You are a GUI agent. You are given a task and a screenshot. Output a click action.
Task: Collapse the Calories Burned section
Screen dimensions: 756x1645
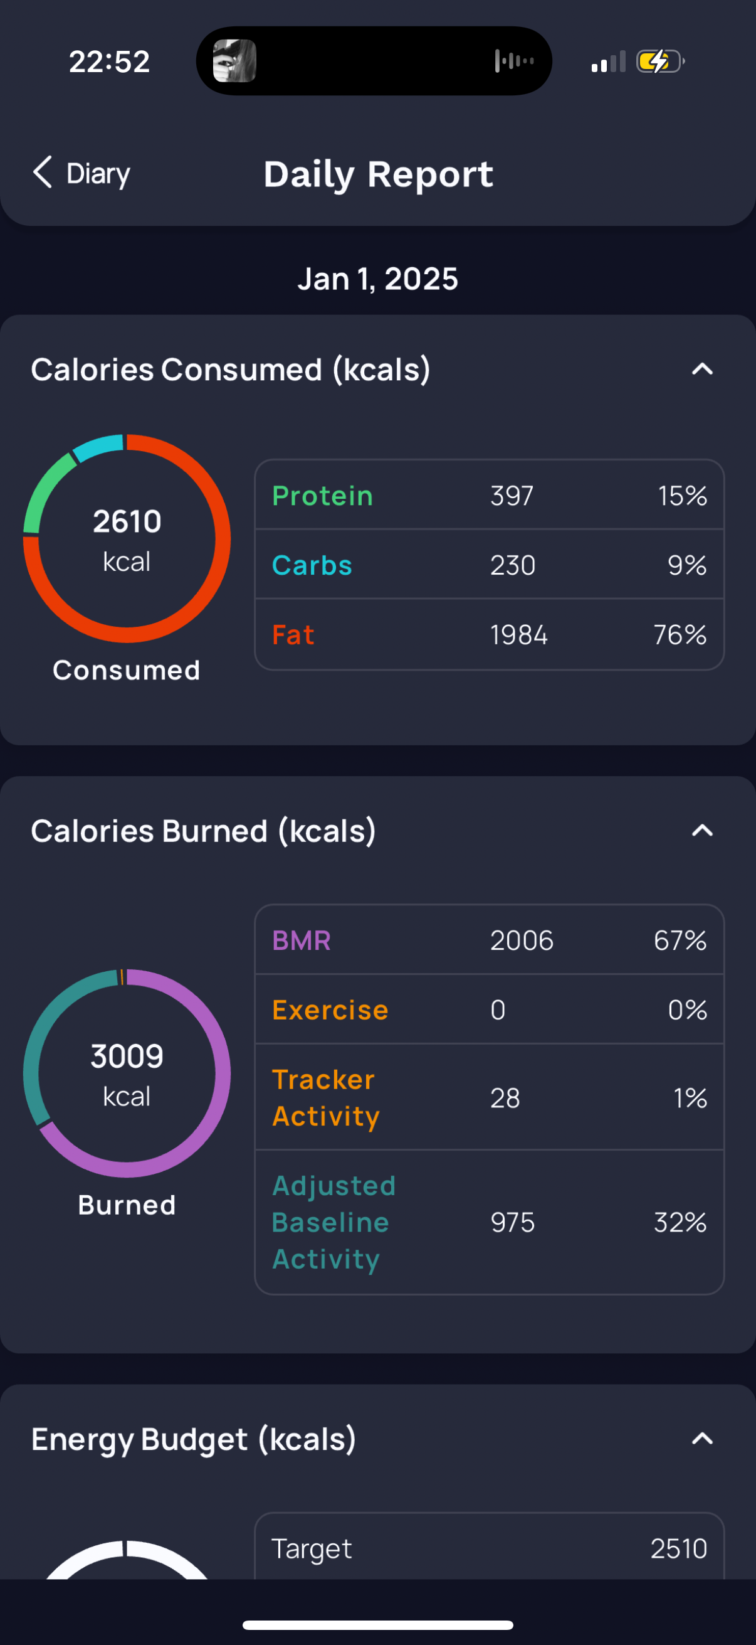701,830
